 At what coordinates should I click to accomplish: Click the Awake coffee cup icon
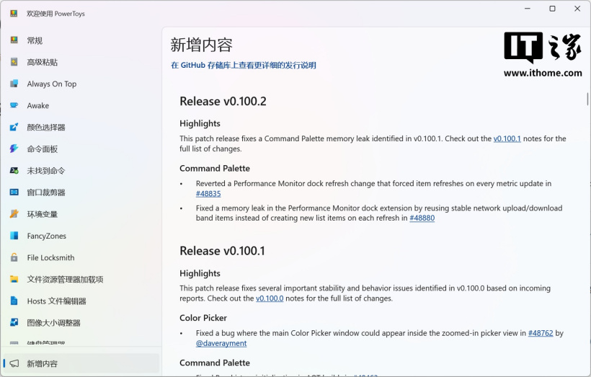(x=14, y=105)
